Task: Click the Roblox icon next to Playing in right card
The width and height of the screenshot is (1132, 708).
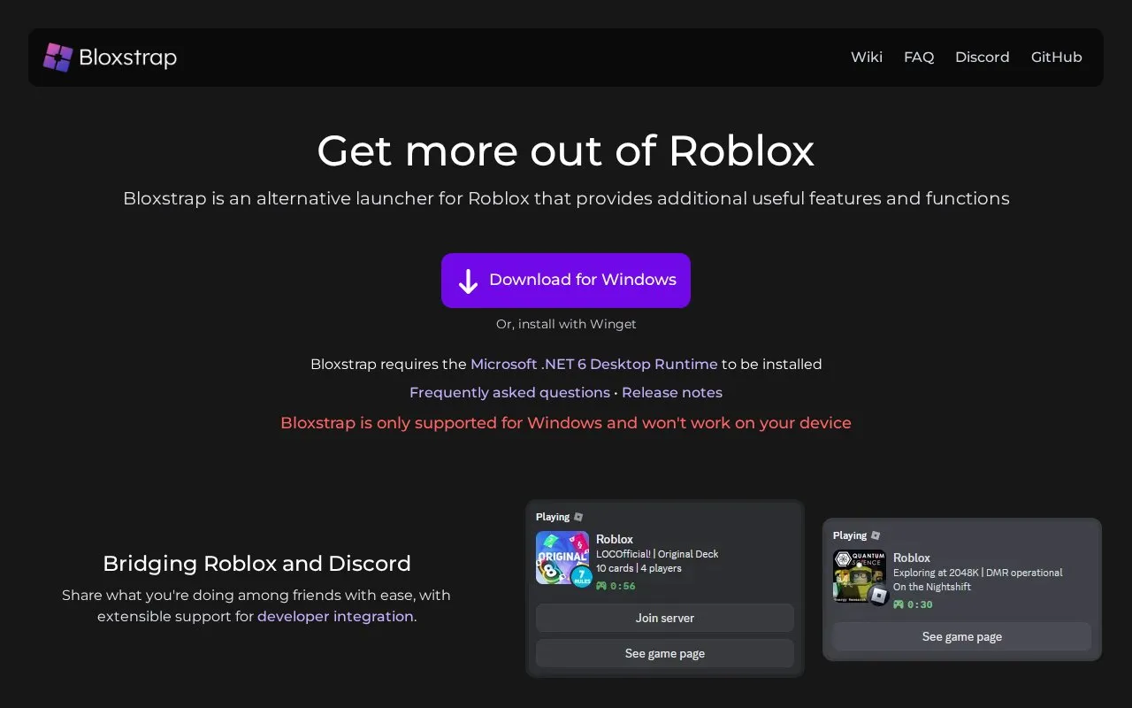Action: click(x=876, y=535)
